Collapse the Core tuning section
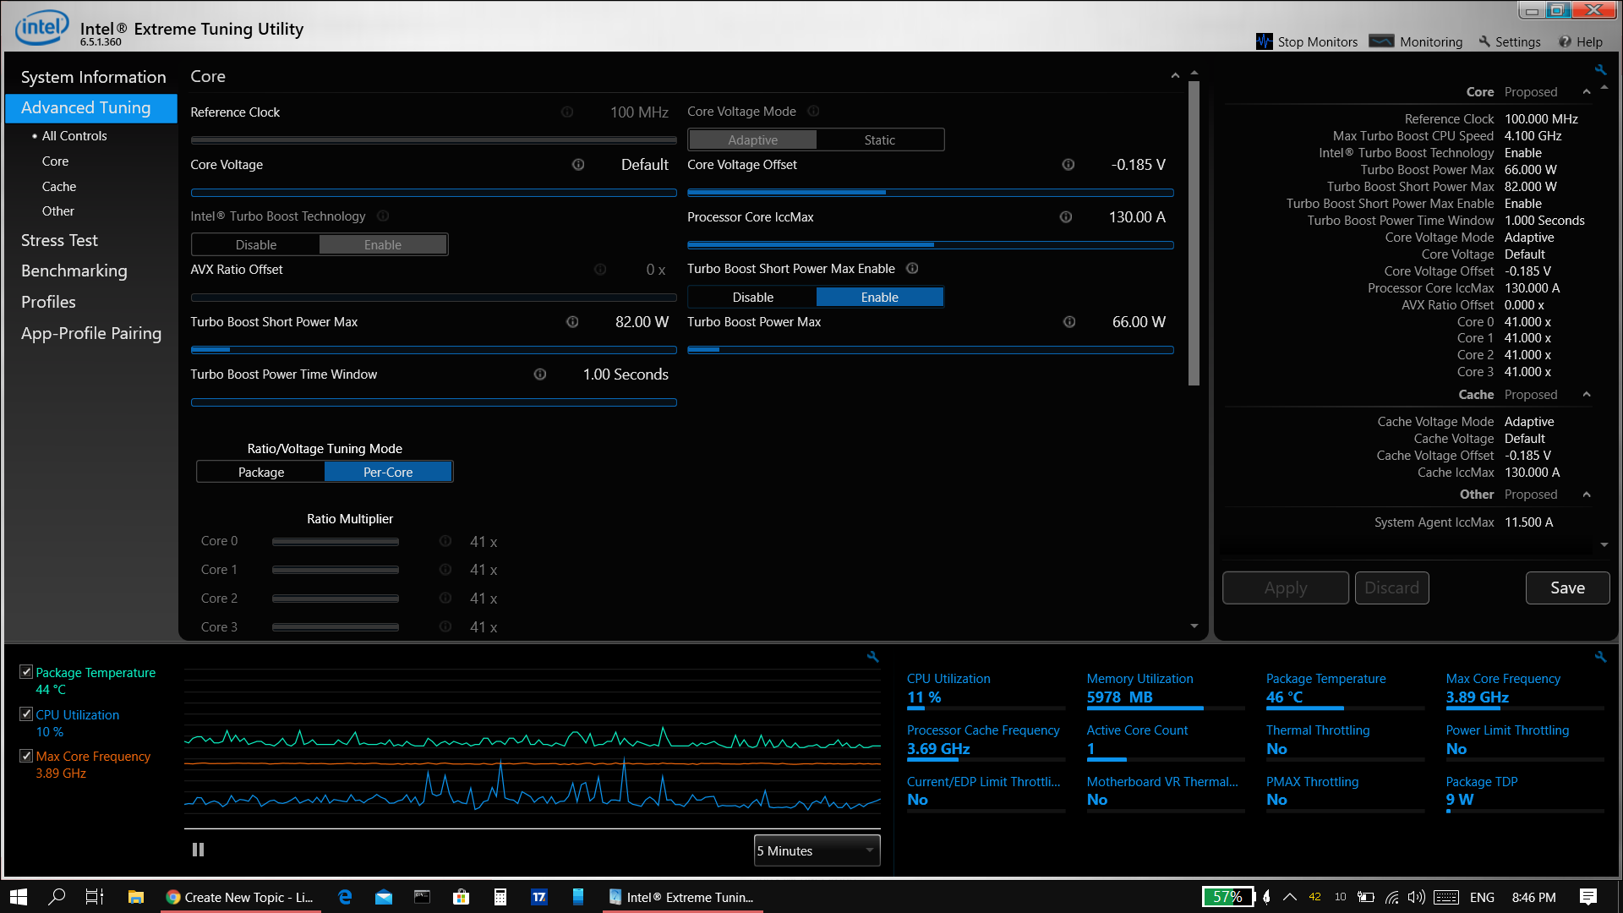This screenshot has height=913, width=1623. [1175, 76]
